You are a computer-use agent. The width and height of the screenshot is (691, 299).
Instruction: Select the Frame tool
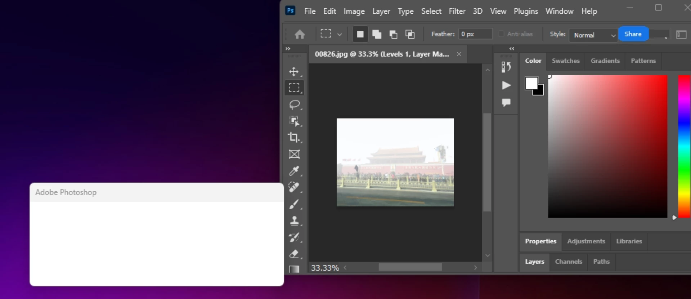click(294, 154)
